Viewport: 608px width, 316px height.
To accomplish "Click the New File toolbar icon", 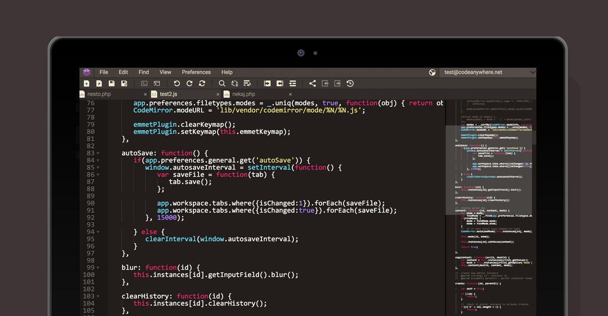I will (86, 83).
